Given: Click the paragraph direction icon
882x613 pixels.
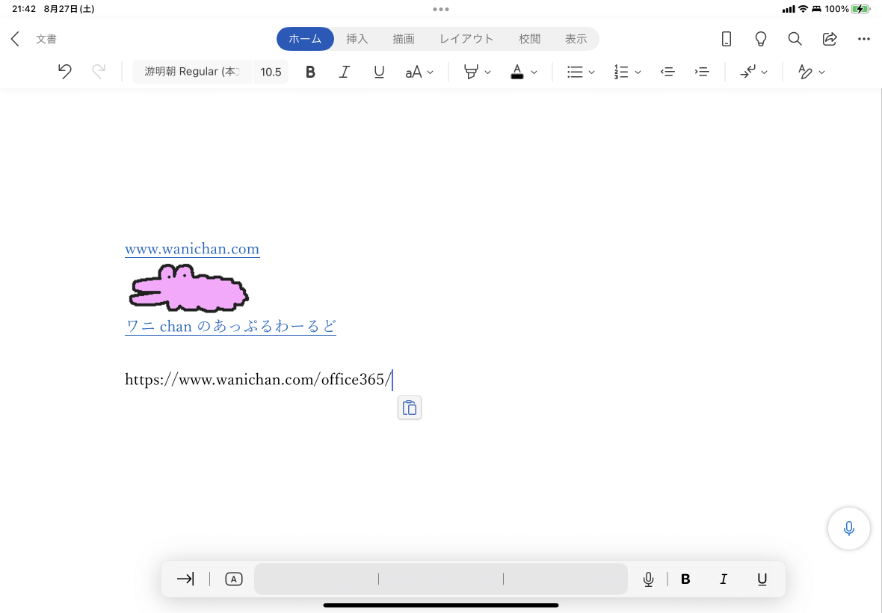Looking at the screenshot, I should click(x=747, y=72).
